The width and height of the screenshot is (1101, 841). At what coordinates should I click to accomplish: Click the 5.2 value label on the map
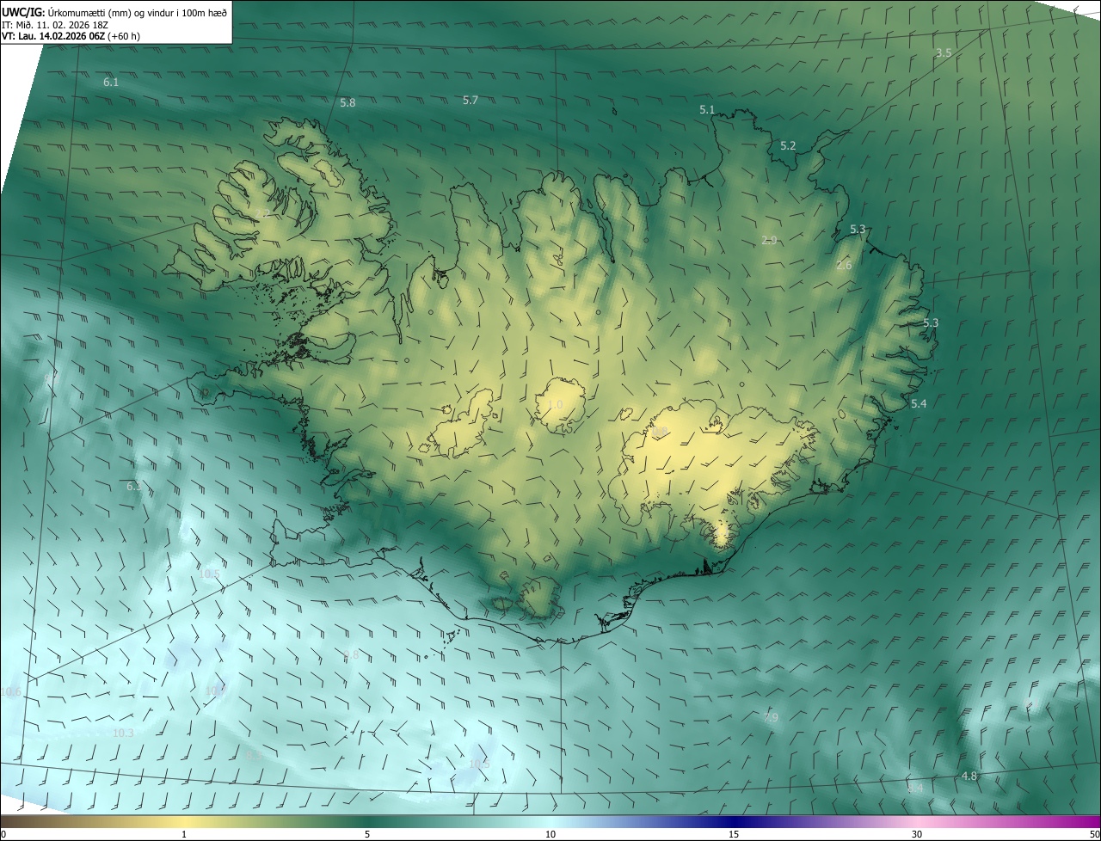point(788,146)
